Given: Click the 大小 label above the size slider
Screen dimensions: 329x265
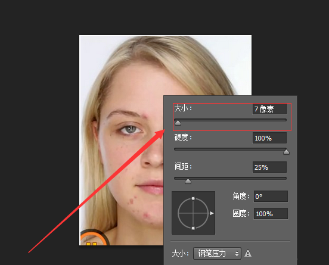Looking at the screenshot, I should pos(183,108).
